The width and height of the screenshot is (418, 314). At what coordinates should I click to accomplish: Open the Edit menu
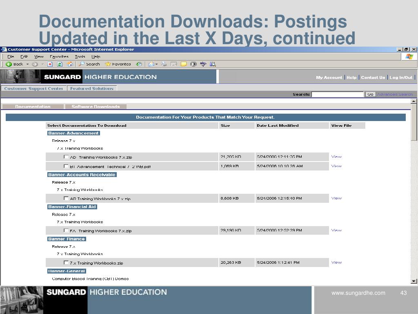(x=24, y=56)
